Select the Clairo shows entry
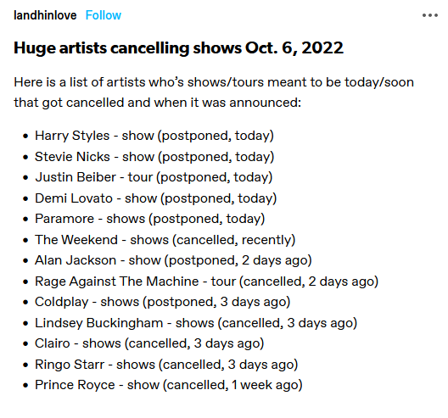This screenshot has height=418, width=448. pyautogui.click(x=149, y=343)
